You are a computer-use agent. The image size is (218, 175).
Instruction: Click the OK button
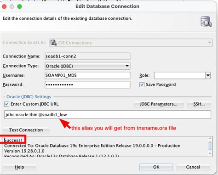tap(156, 167)
